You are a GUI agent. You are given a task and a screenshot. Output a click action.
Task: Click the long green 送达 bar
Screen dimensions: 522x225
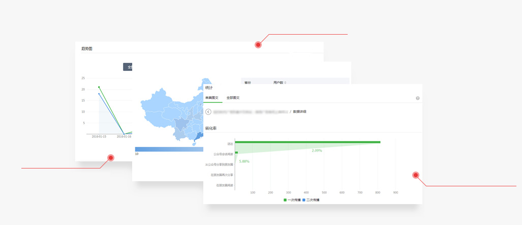(308, 142)
